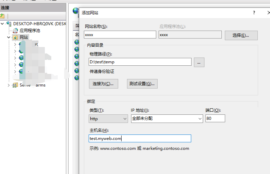Click the 测试设置(G)... button
270x174 pixels.
(x=142, y=84)
